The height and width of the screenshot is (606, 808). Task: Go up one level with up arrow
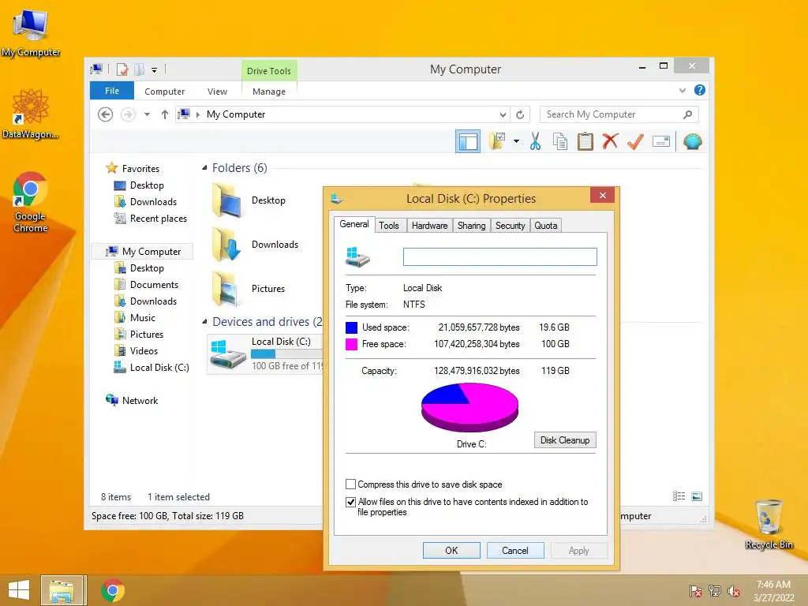click(164, 114)
